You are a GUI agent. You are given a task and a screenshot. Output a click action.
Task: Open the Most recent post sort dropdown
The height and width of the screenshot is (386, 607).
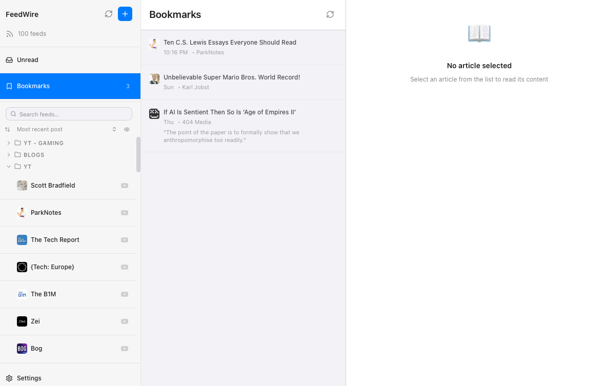pyautogui.click(x=66, y=129)
